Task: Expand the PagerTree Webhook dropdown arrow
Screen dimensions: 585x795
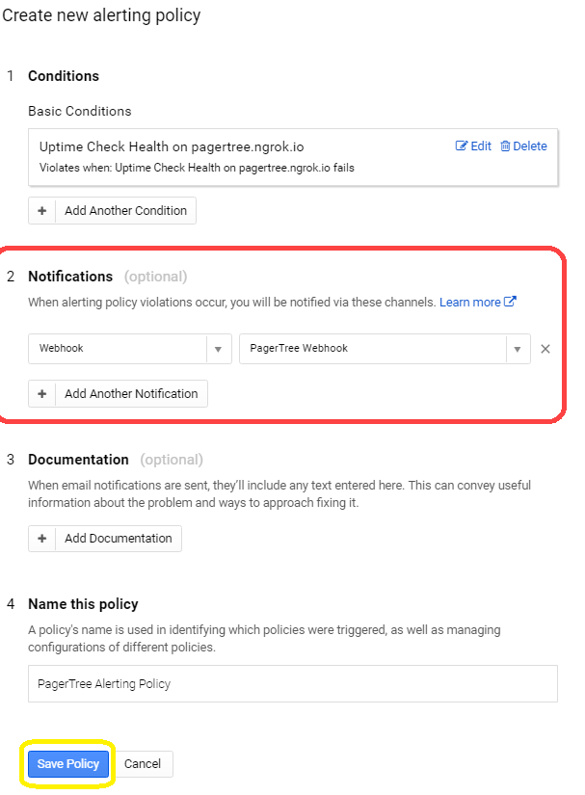Action: click(518, 349)
